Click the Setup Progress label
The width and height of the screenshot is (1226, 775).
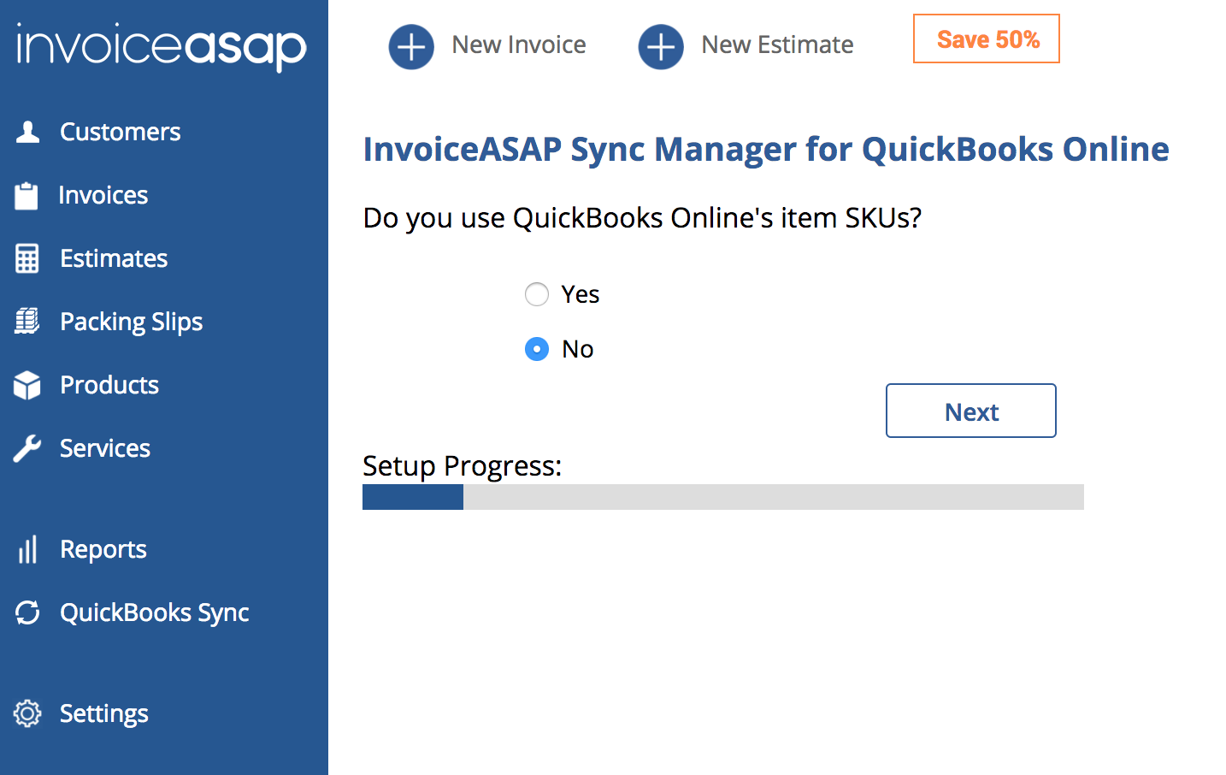coord(463,466)
